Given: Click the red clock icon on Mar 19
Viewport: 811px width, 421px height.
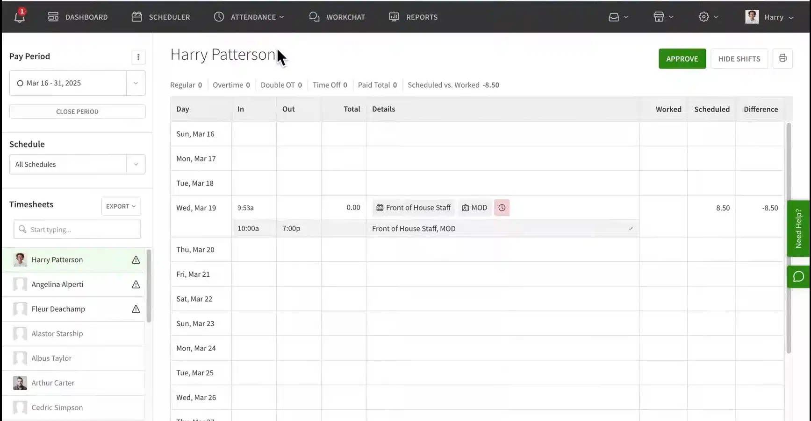Looking at the screenshot, I should pos(502,208).
